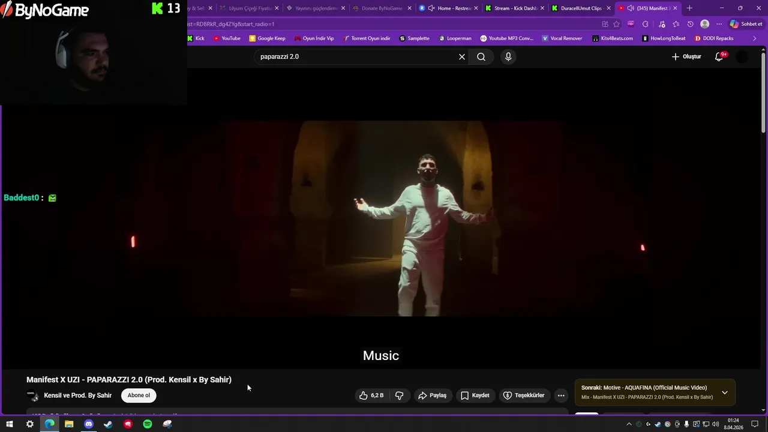Open Youtube MP3 Converter bookmark
Image resolution: width=768 pixels, height=432 pixels.
(x=506, y=38)
